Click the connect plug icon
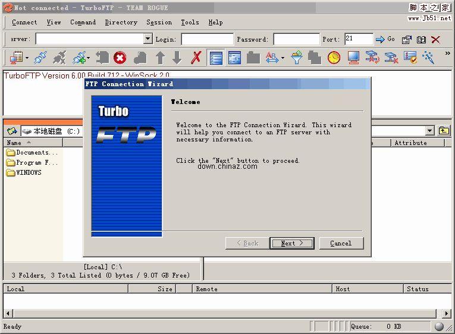This screenshot has width=455, height=334. point(40,58)
